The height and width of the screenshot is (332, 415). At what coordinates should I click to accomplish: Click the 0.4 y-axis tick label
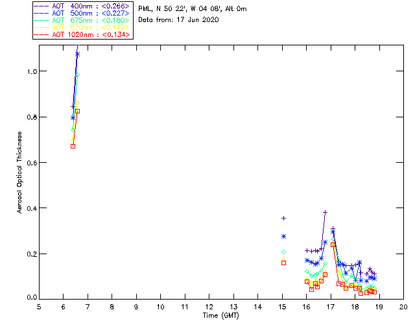click(x=32, y=208)
